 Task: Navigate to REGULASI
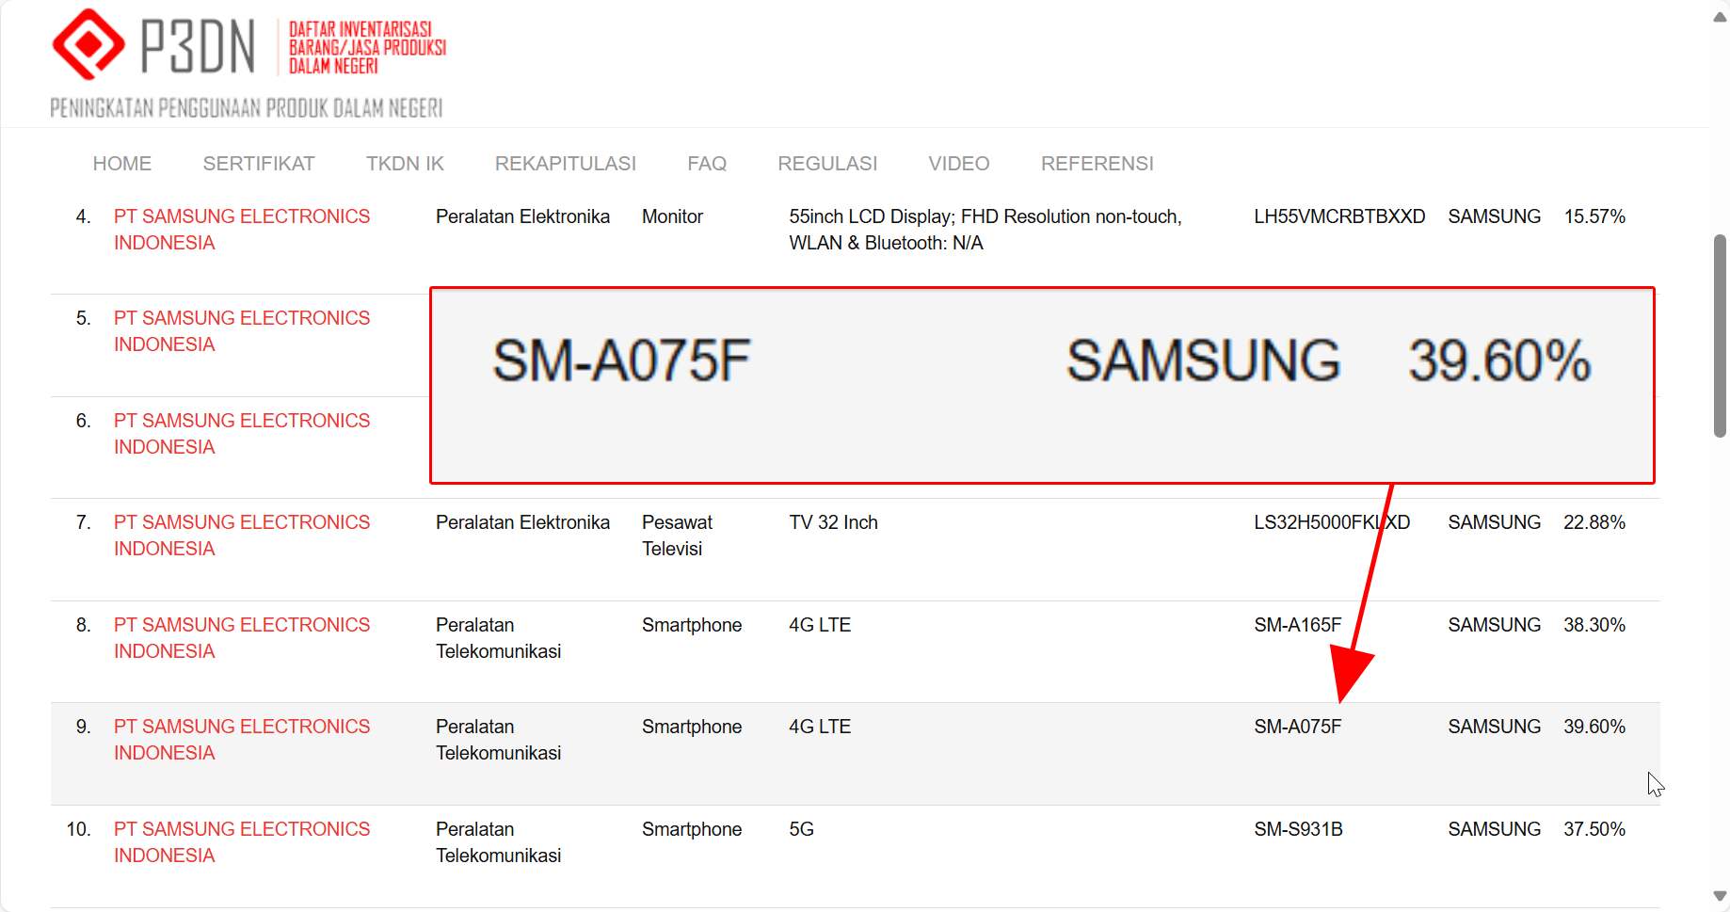[x=827, y=163]
